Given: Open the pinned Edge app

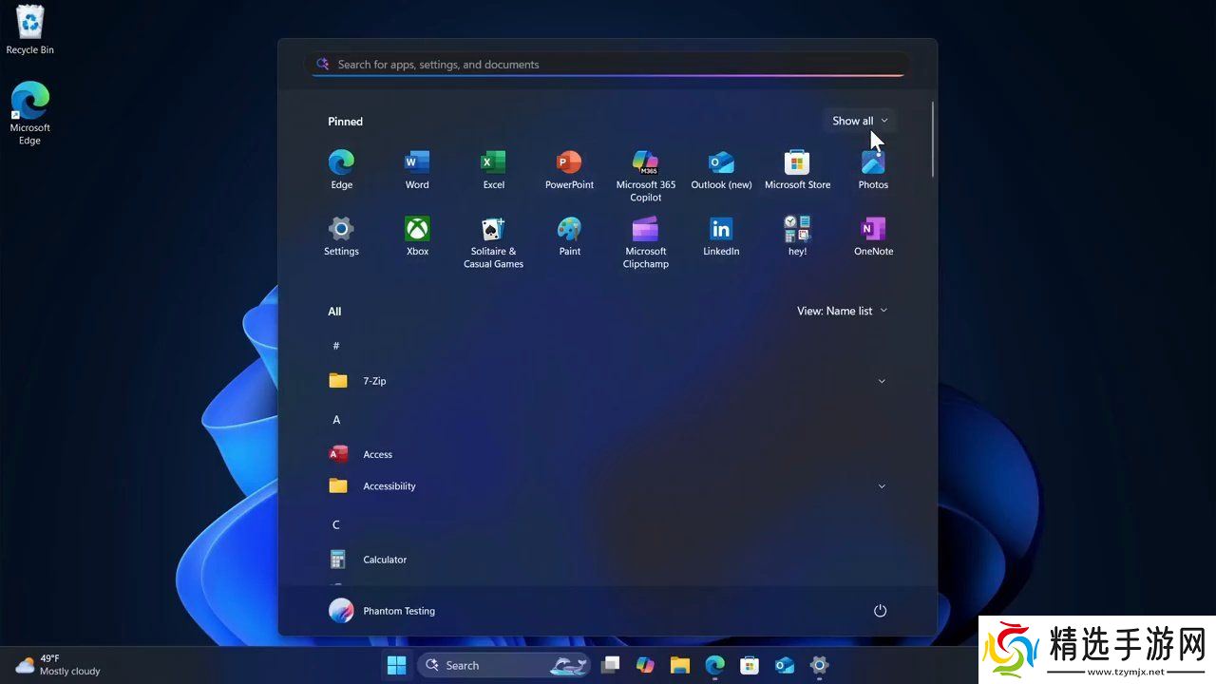Looking at the screenshot, I should coord(341,170).
